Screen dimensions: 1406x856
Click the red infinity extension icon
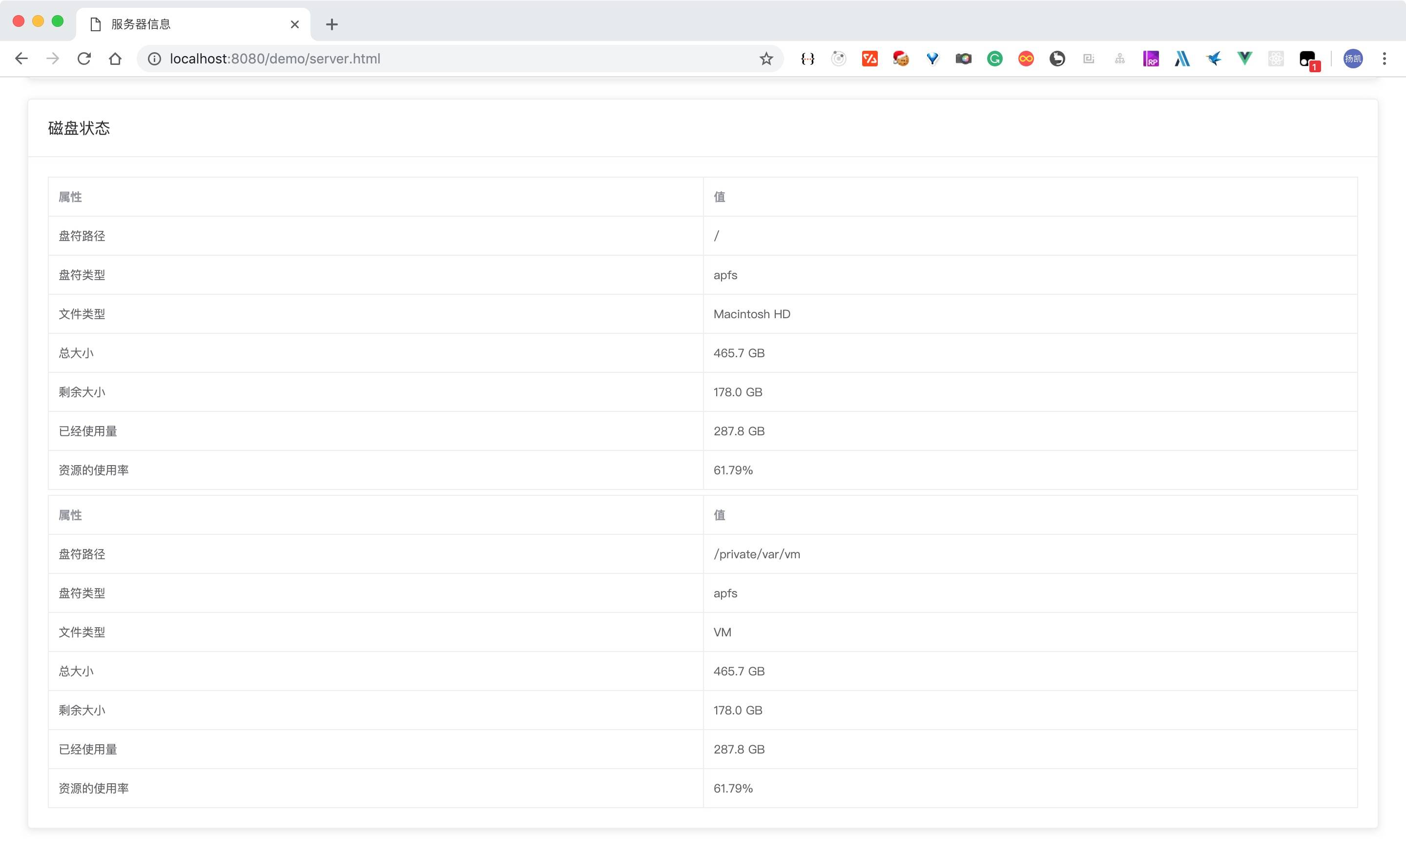click(x=1026, y=59)
